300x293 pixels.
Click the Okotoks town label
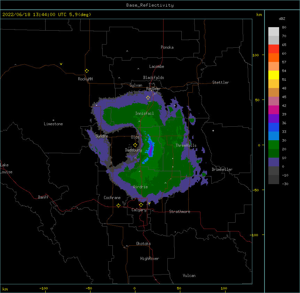(143, 244)
